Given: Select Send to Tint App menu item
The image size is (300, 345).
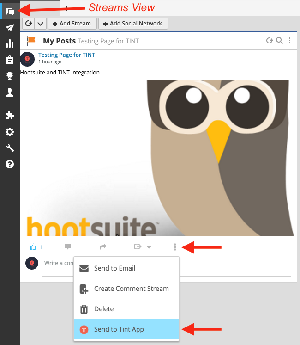Looking at the screenshot, I should click(126, 329).
